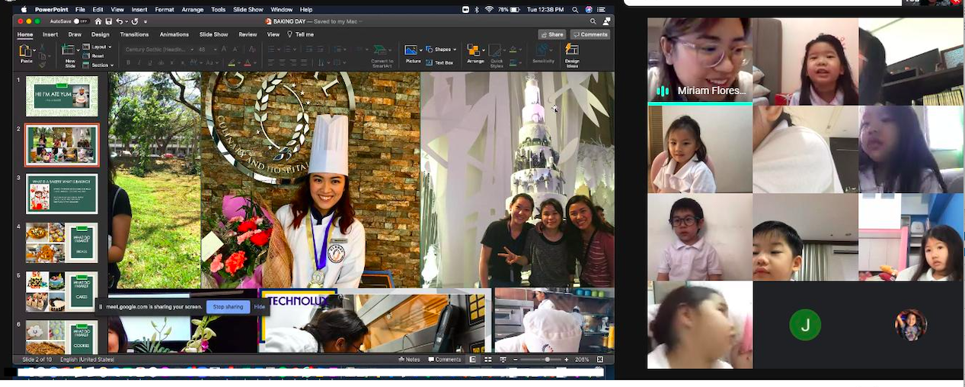This screenshot has width=965, height=387.
Task: Select slide 5 thumbnail Cakes
Action: (62, 292)
